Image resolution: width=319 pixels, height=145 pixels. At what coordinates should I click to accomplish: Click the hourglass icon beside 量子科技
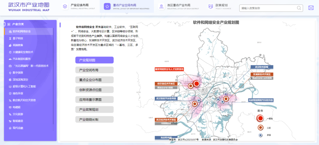tap(10, 38)
